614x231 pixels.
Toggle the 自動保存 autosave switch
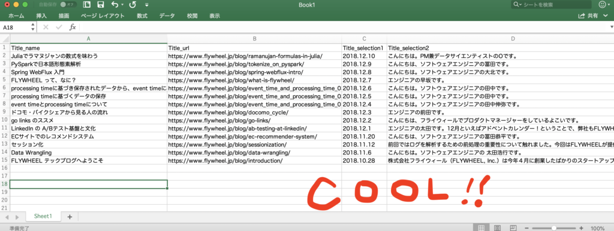pos(68,5)
